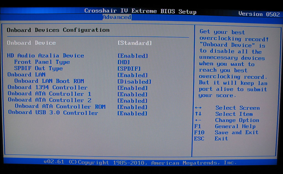Open the Onboard Device [Standard] option
This screenshot has height=174, width=283.
point(135,43)
